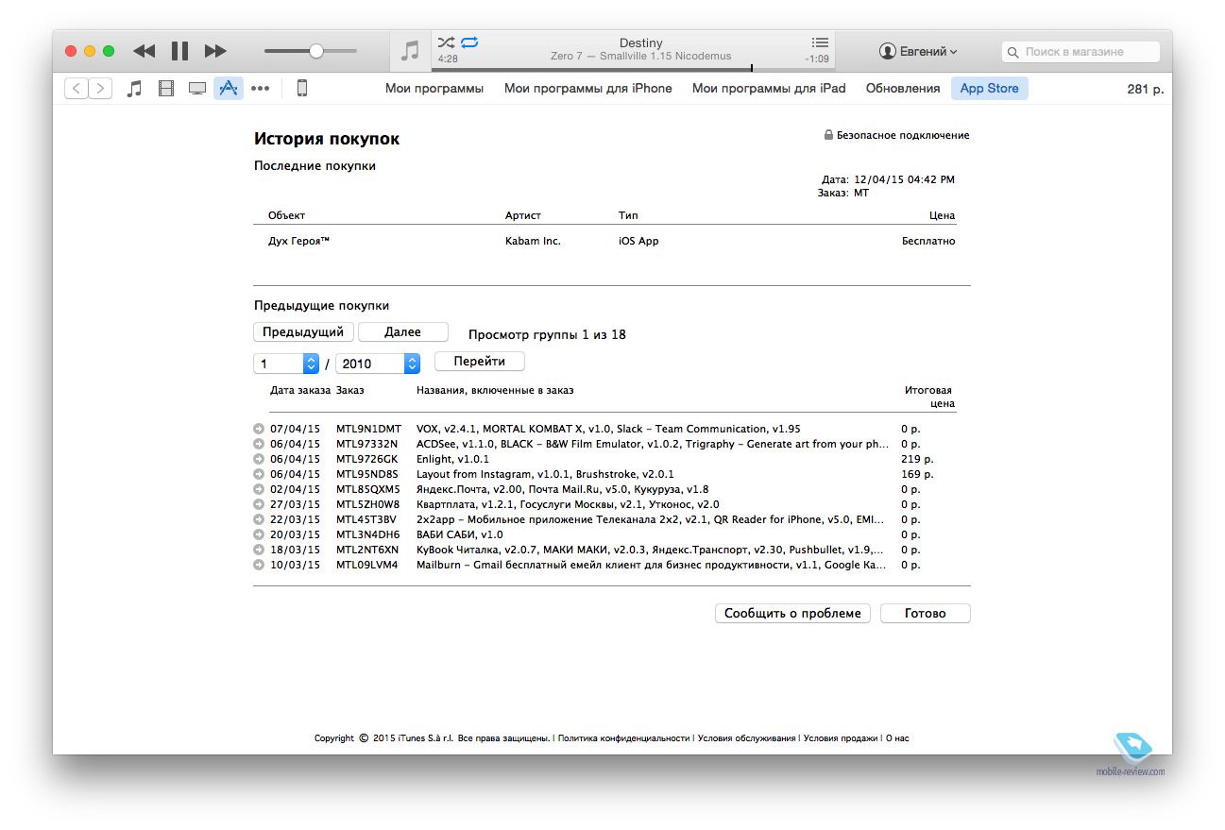Open the Music library icon
Image resolution: width=1225 pixels, height=830 pixels.
[x=134, y=89]
